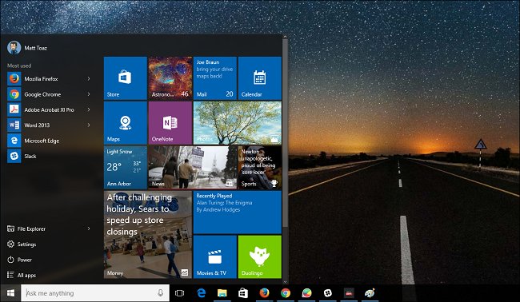This screenshot has width=520, height=302.
Task: Click the Start menu scrollbar down arrow
Action: click(285, 282)
